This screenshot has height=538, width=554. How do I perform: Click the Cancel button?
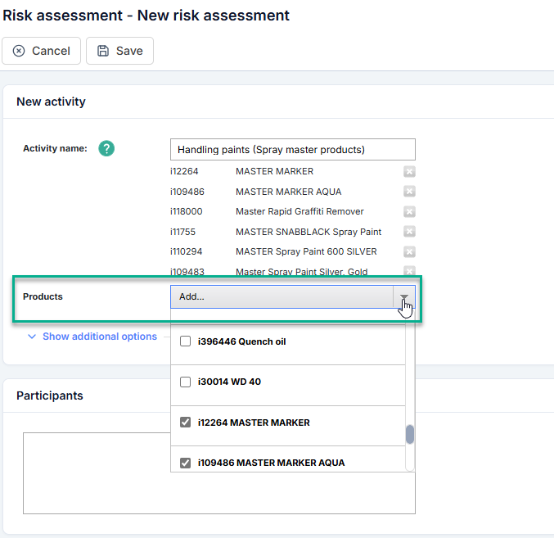tap(42, 51)
